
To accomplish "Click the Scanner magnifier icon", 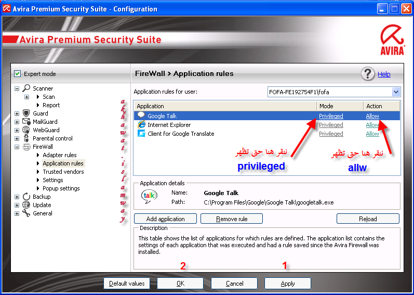I will pos(26,88).
